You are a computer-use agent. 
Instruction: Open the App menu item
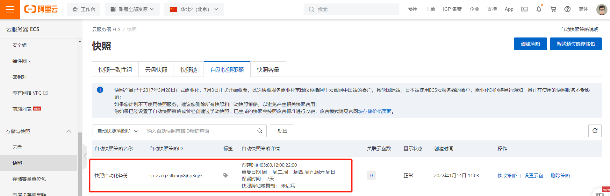[509, 9]
